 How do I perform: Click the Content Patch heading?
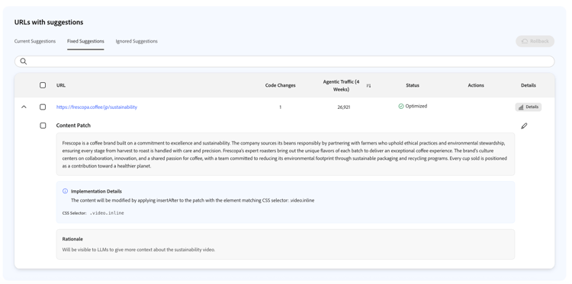tap(73, 126)
